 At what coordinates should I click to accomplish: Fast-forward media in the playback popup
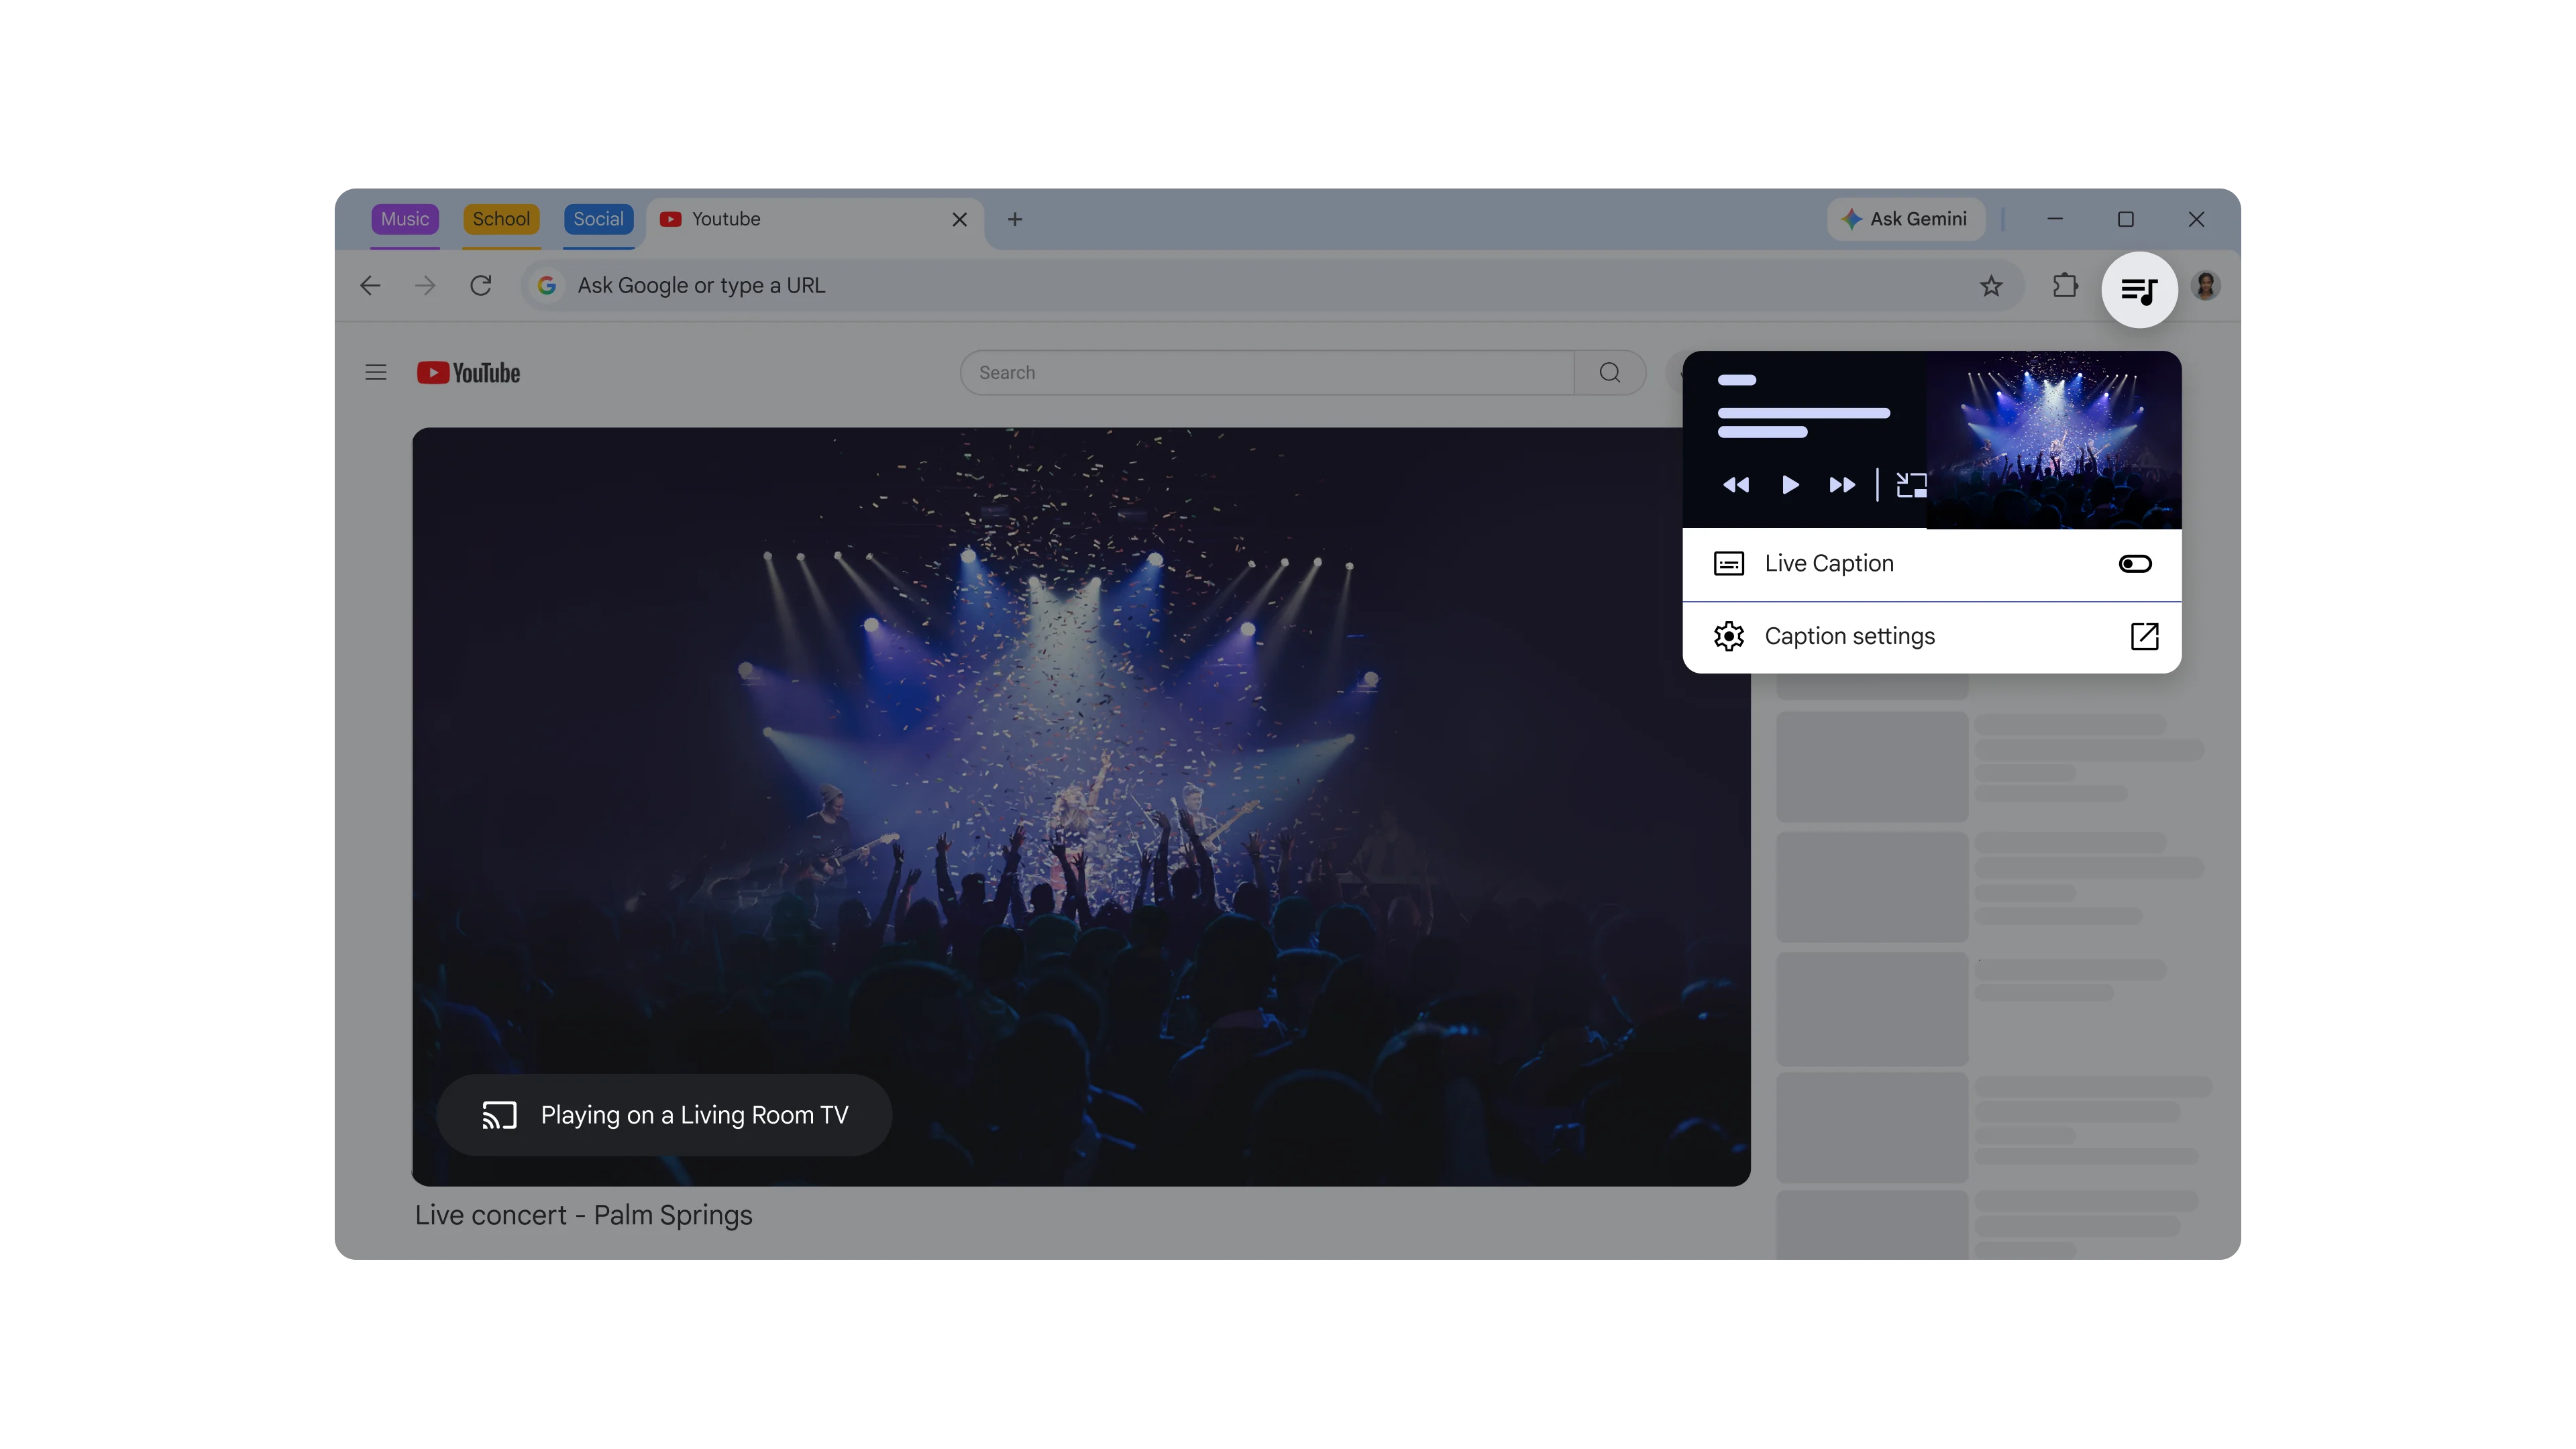tap(1842, 485)
